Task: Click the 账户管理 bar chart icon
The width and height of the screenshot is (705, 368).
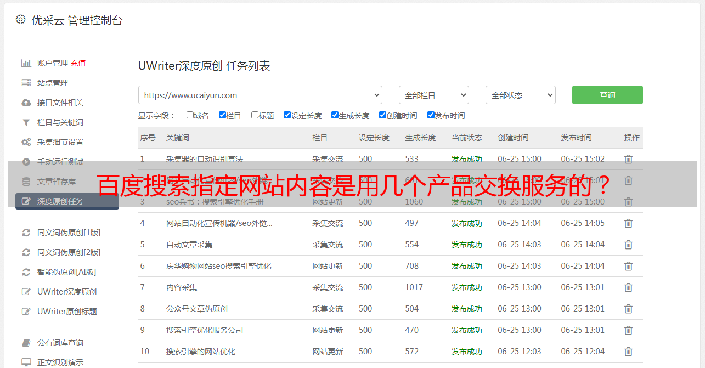Action: [26, 63]
